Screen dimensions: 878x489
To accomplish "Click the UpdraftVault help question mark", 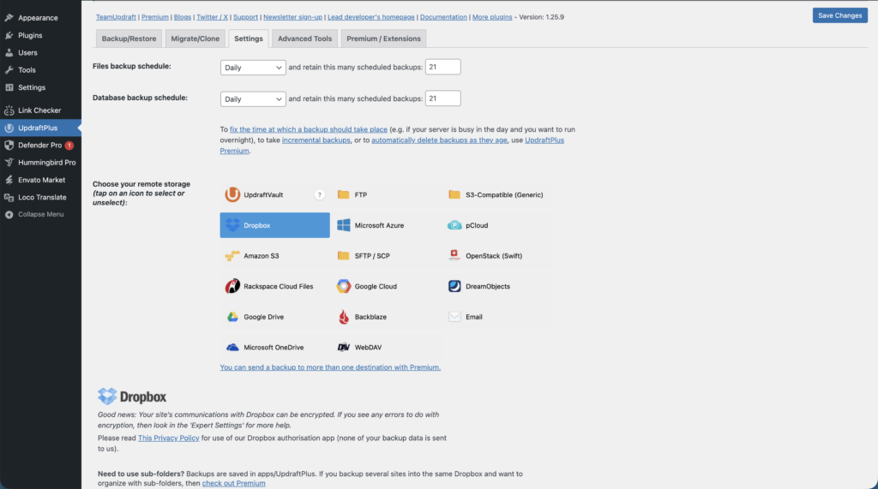I will [320, 195].
